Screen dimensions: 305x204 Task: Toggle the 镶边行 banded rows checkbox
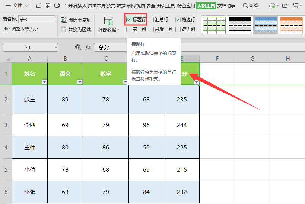tap(178, 20)
